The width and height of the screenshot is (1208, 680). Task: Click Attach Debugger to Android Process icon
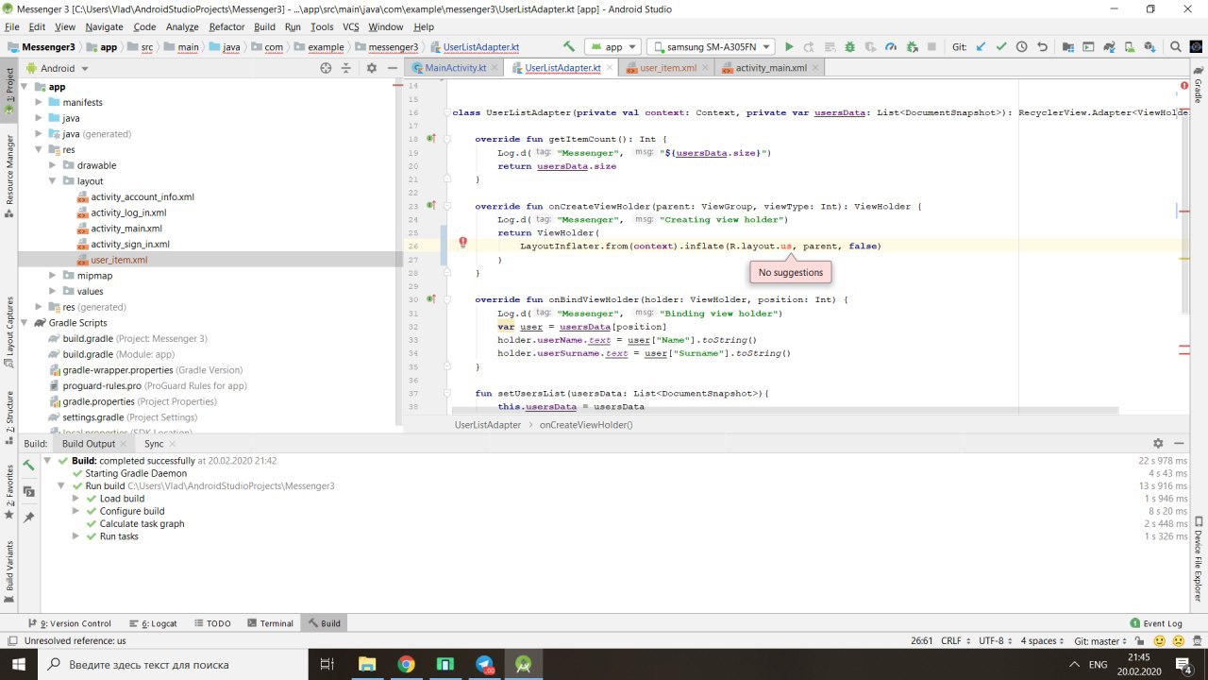click(x=912, y=46)
